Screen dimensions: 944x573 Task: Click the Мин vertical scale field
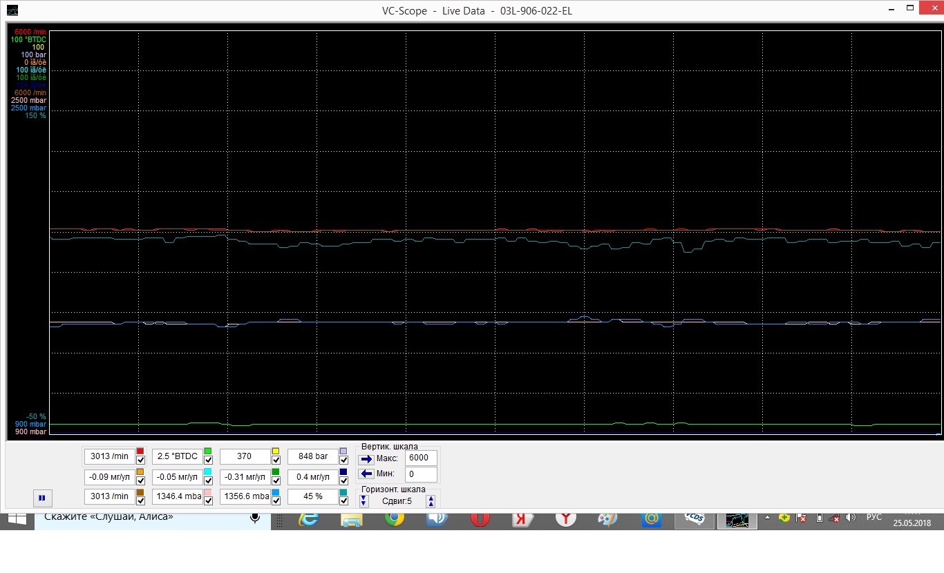click(421, 474)
